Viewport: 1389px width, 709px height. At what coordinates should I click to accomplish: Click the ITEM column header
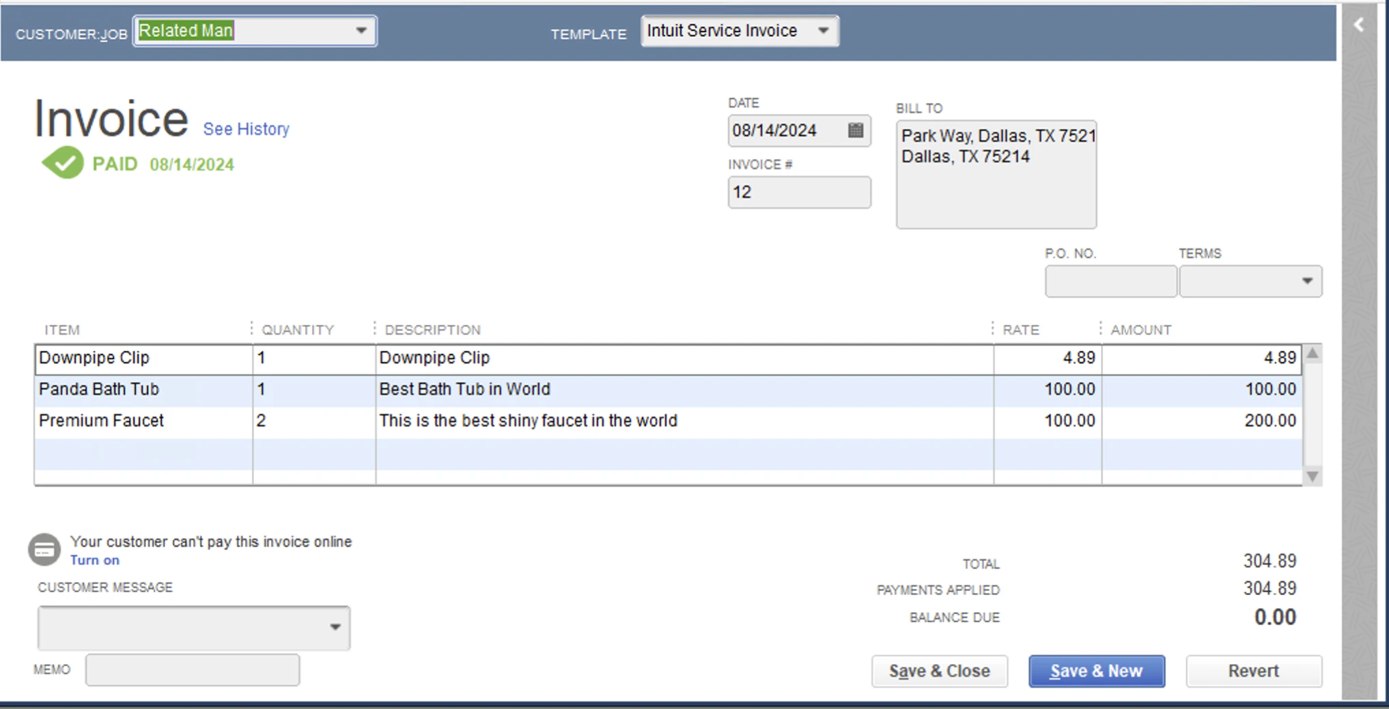pos(62,330)
